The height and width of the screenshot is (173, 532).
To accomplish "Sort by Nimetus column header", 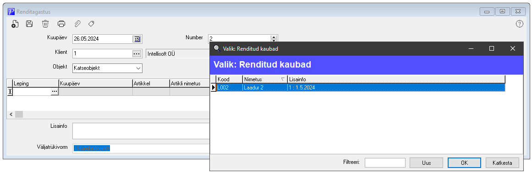I will [265, 79].
